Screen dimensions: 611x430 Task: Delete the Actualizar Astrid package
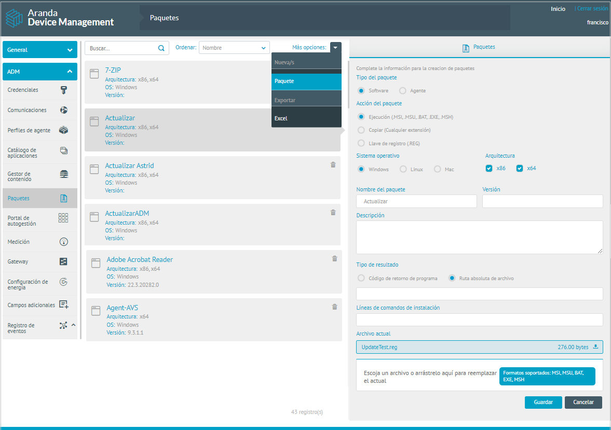click(333, 165)
